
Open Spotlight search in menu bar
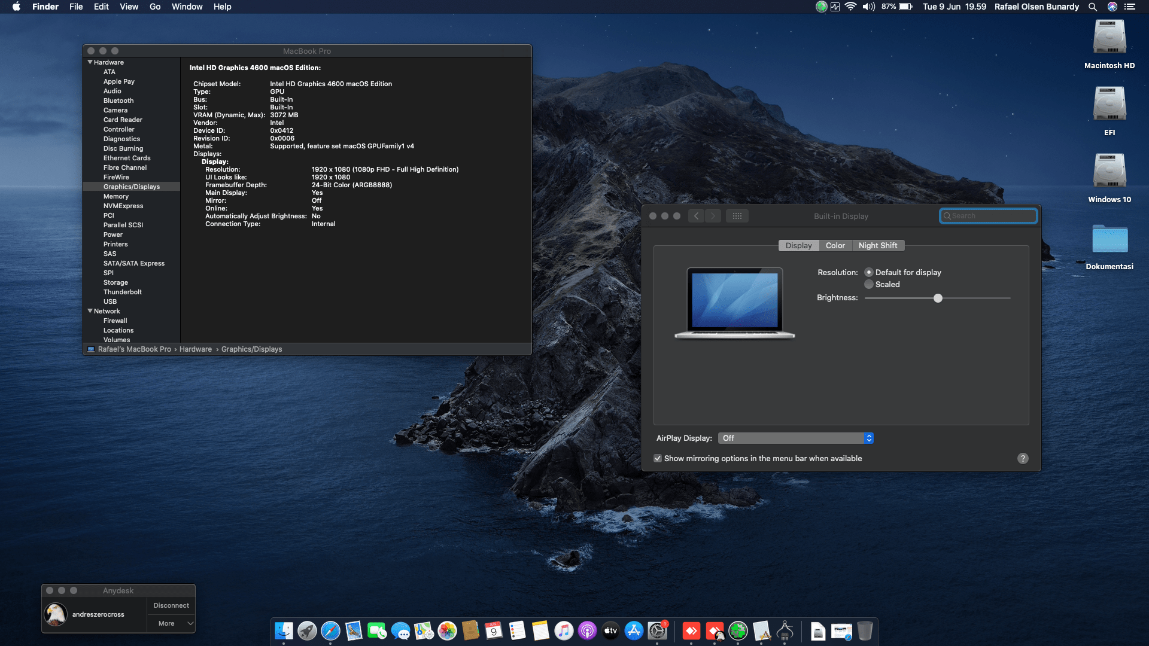coord(1093,7)
